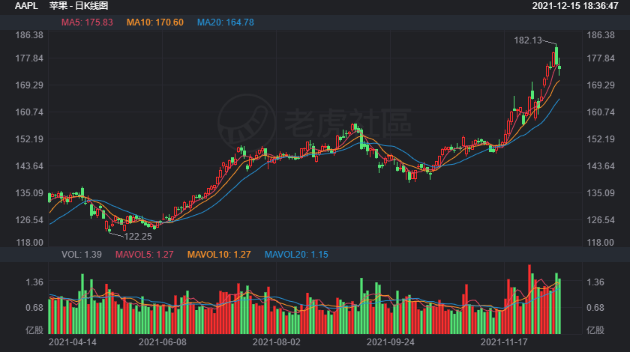Click the 2021-09-24 date axis label
Screen dimensions: 630x352
[391, 342]
